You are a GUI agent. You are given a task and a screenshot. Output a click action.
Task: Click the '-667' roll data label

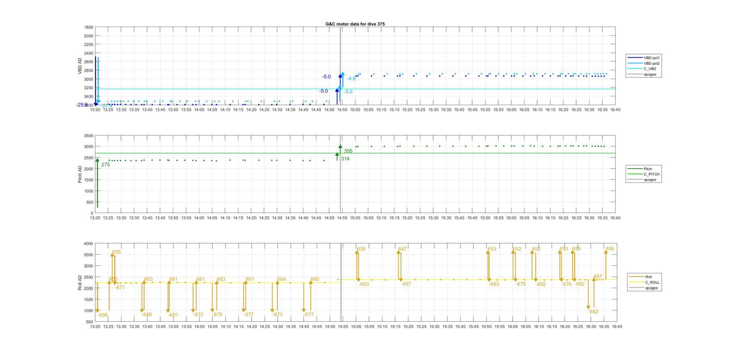coord(406,284)
